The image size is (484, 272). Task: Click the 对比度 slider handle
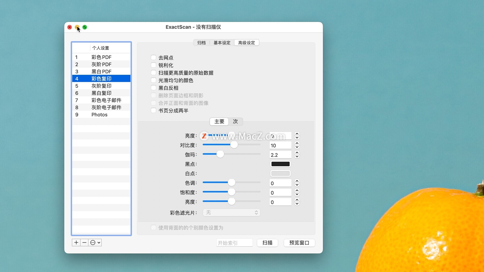234,145
